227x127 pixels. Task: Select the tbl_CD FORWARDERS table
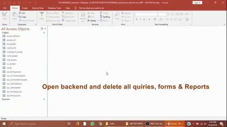16,76
